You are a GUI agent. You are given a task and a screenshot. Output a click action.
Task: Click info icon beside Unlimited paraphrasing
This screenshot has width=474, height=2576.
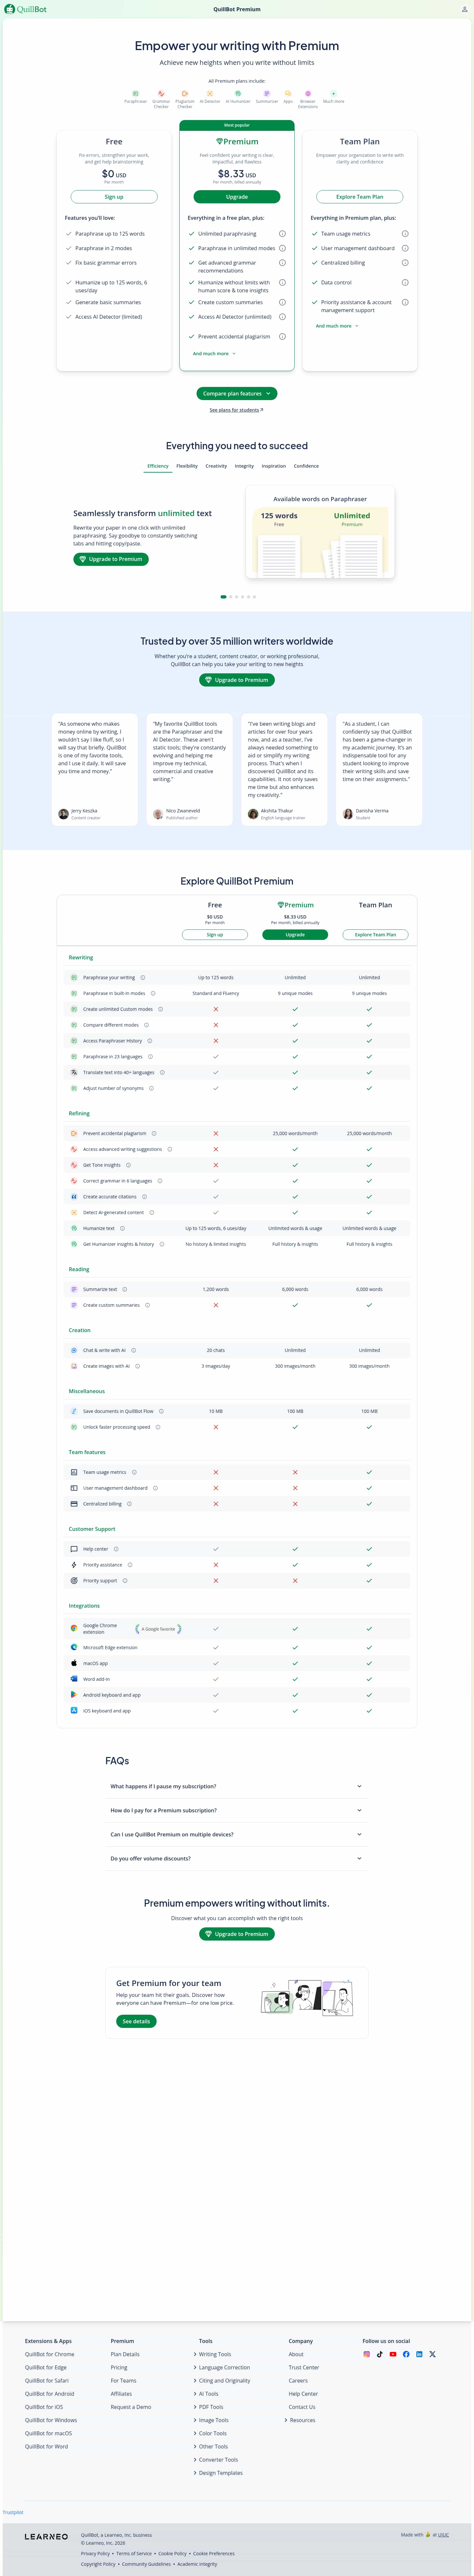282,234
